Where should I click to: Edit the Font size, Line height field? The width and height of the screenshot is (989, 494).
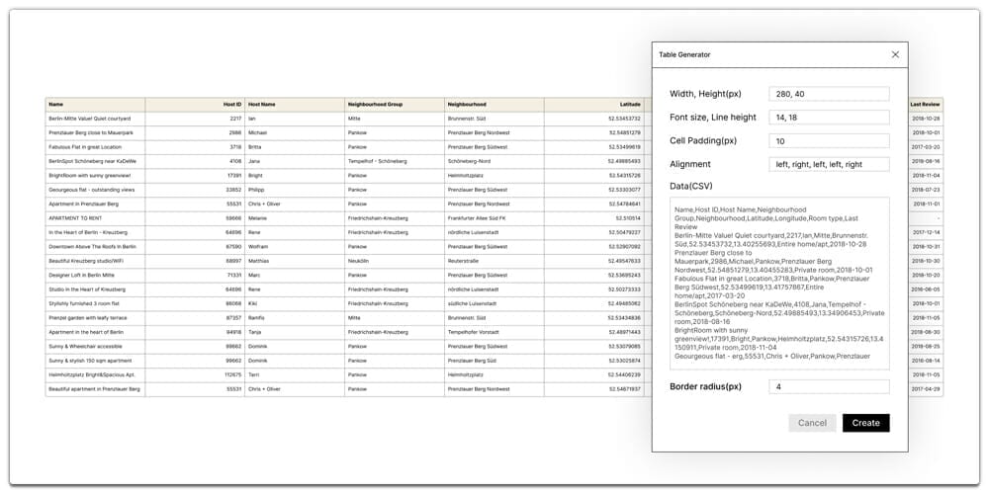click(829, 118)
